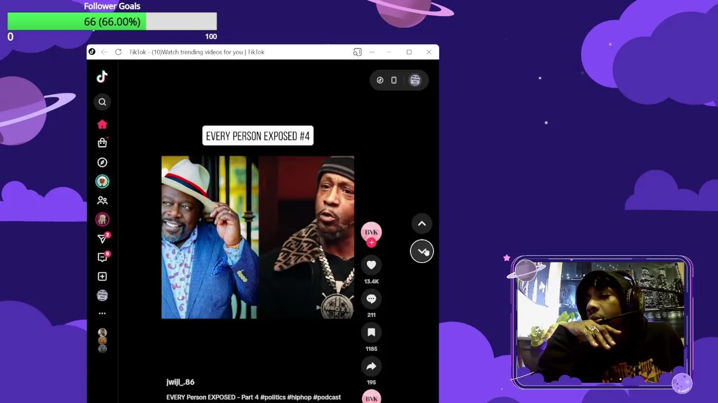Follow creator with the pink plus badge
Viewport: 718px width, 403px height.
[371, 243]
